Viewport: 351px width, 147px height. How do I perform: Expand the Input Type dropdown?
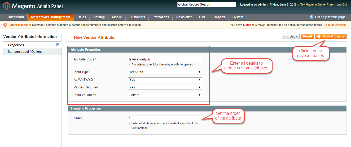(x=165, y=72)
